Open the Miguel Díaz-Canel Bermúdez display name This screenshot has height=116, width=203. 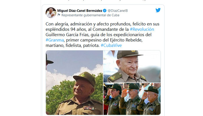click(80, 11)
